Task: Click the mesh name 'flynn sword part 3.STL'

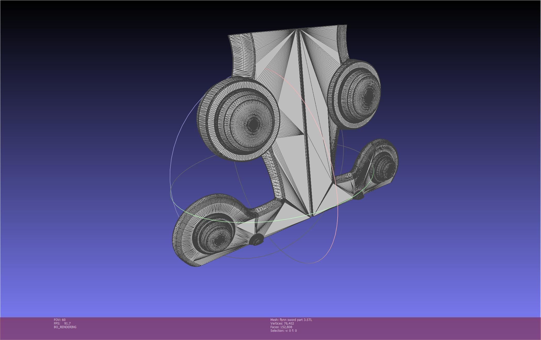Action: [x=296, y=320]
